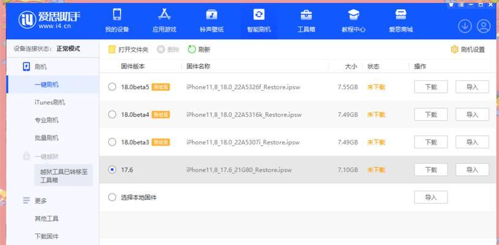
Task: Click the 固件版本 column header
Action: click(x=133, y=67)
